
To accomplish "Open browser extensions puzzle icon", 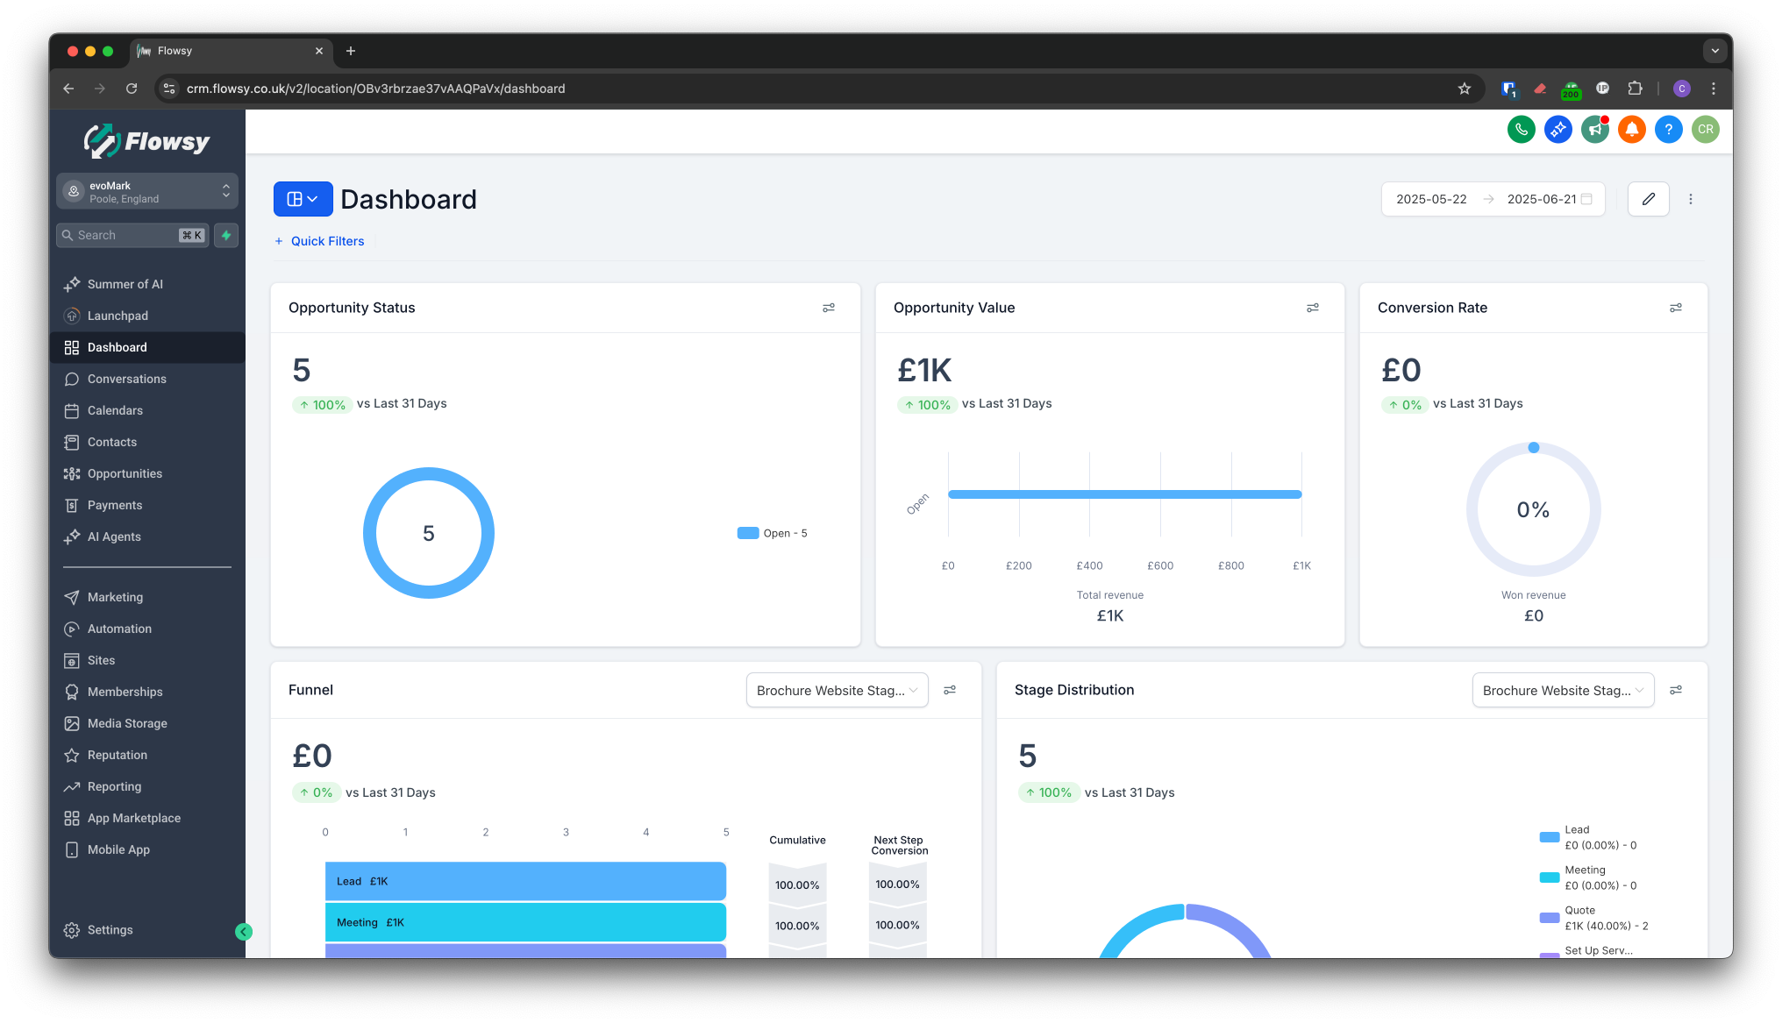I will coord(1636,89).
